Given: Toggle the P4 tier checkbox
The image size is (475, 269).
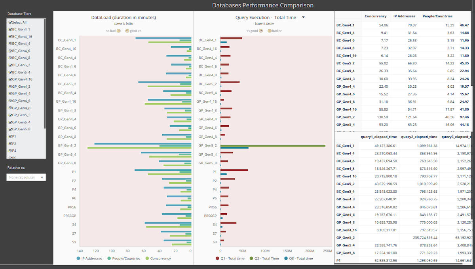Looking at the screenshot, I should coord(10,150).
